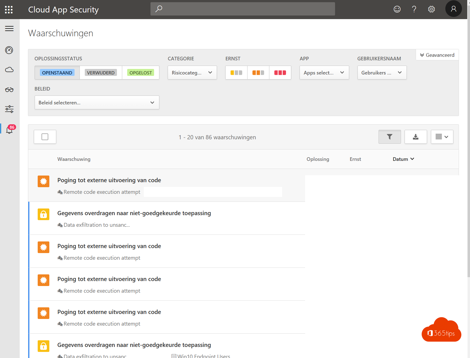Viewport: 470px width, 358px height.
Task: Sort alerts by the Datum column
Action: pyautogui.click(x=403, y=159)
